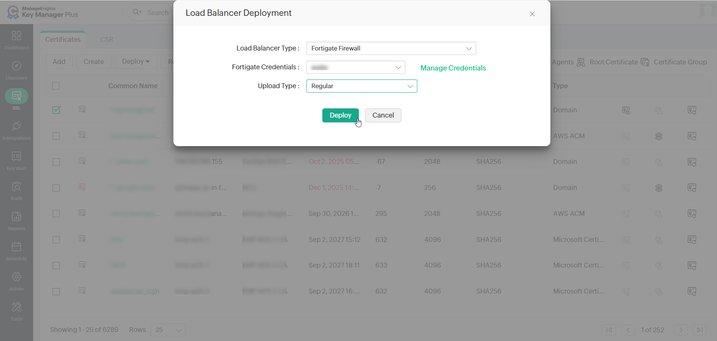Screen dimensions: 717x341
Task: Open the Load Balancer Type dropdown
Action: point(391,48)
